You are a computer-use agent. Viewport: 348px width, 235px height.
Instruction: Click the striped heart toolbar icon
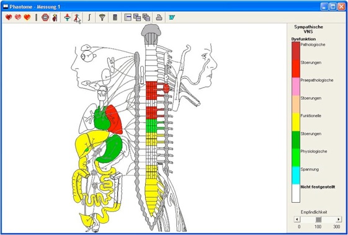[x=18, y=17]
